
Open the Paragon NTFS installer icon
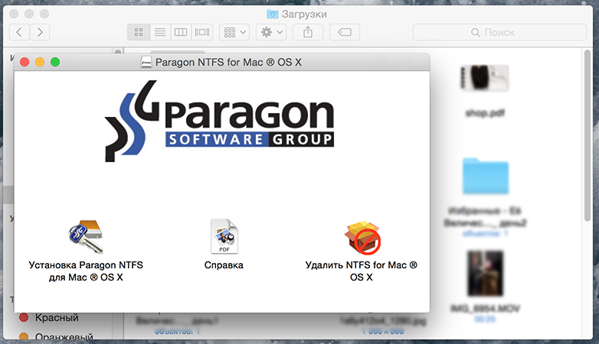coord(86,236)
